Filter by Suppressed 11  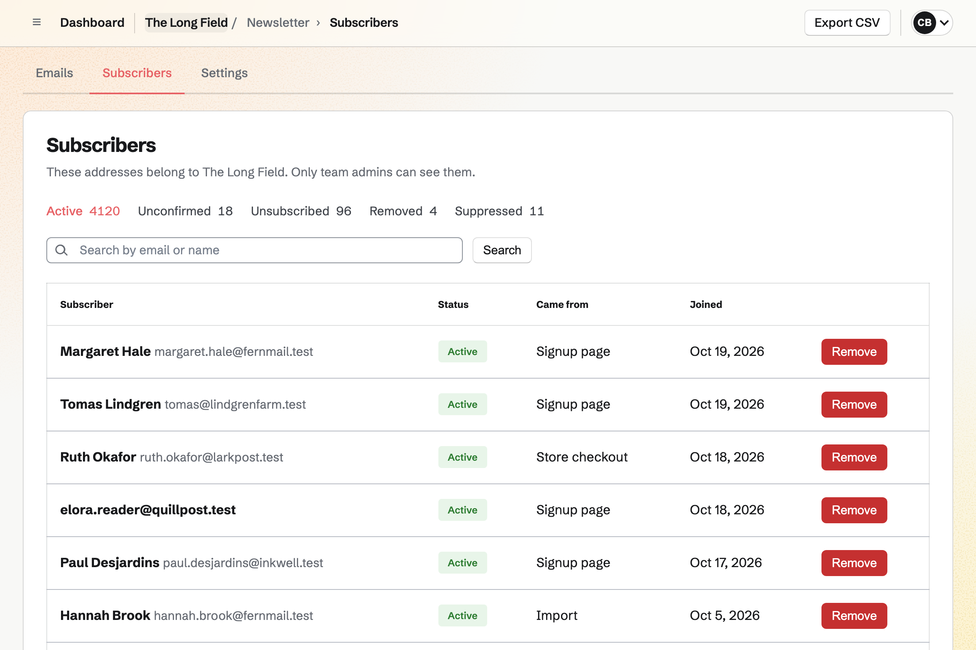[x=500, y=211]
